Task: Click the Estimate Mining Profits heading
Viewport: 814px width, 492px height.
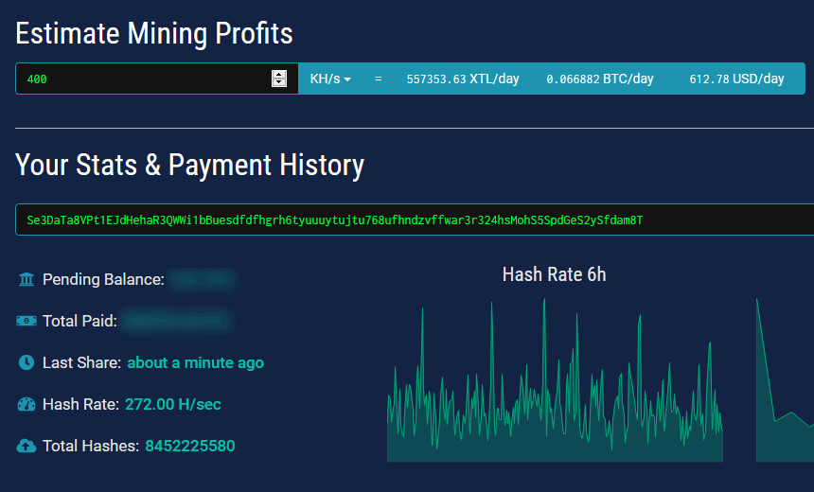Action: [154, 33]
